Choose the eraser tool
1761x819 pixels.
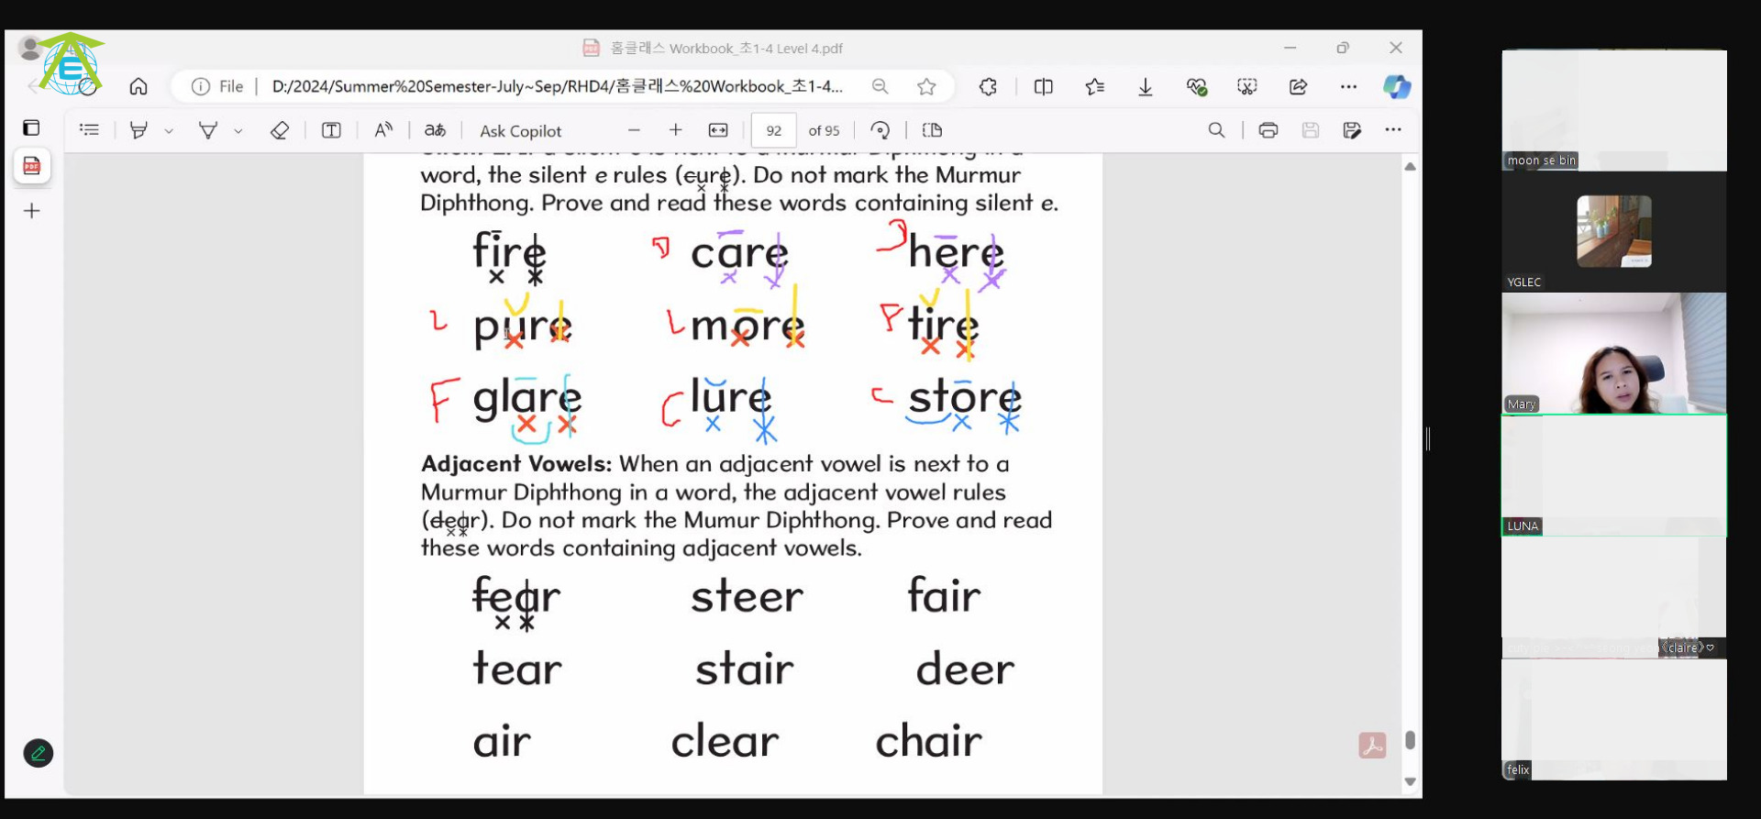[x=280, y=130]
